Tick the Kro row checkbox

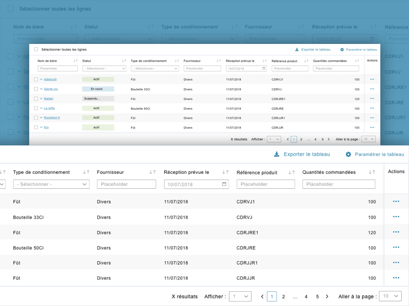pyautogui.click(x=36, y=127)
